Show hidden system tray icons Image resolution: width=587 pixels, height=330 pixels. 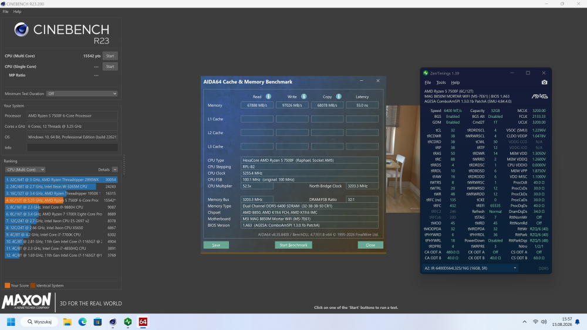(524, 322)
